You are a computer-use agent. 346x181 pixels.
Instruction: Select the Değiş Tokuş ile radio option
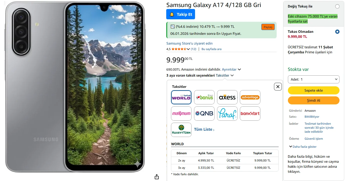pyautogui.click(x=337, y=7)
